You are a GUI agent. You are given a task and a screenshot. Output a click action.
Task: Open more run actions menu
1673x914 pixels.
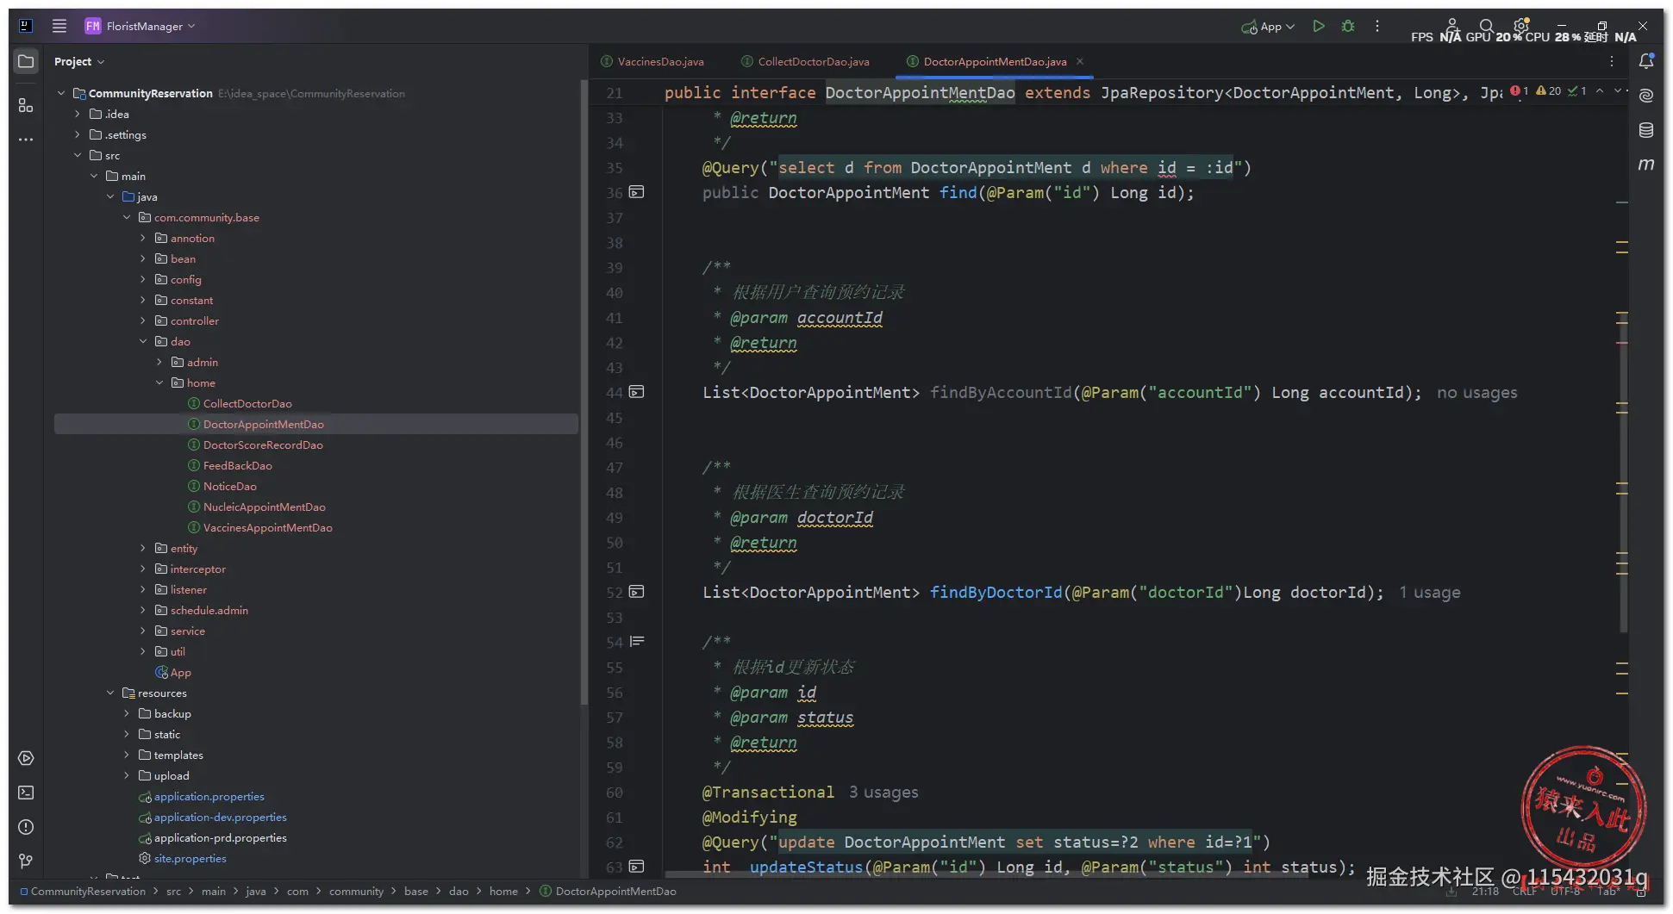point(1377,26)
